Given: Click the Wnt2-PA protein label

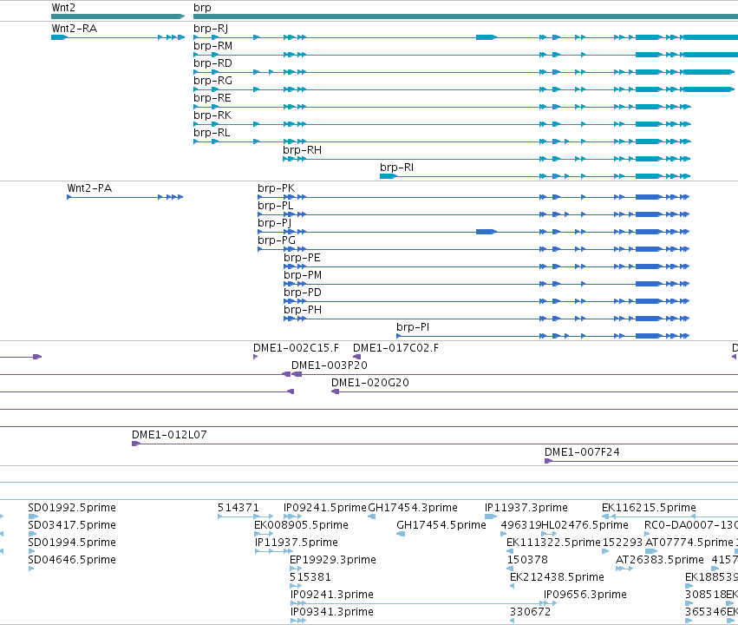Looking at the screenshot, I should click(89, 187).
